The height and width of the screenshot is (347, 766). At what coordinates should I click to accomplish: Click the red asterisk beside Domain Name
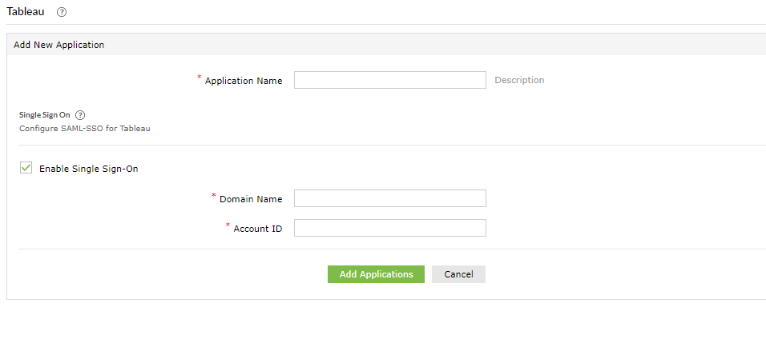(214, 195)
